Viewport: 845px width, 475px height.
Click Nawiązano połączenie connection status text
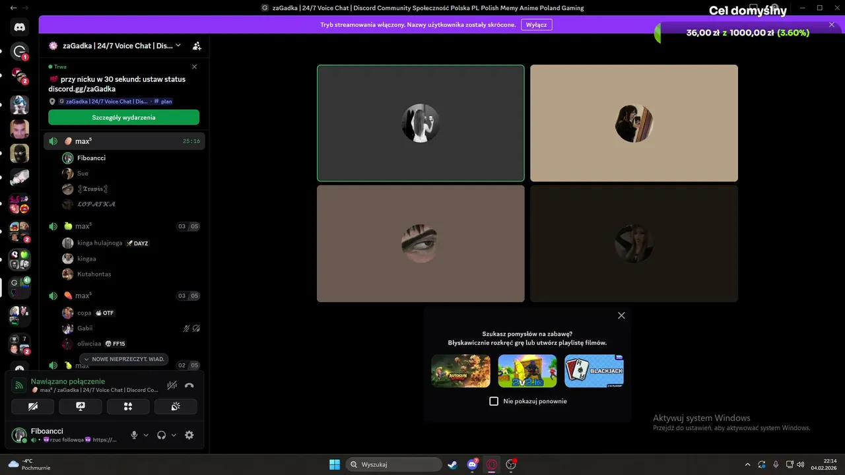click(68, 381)
